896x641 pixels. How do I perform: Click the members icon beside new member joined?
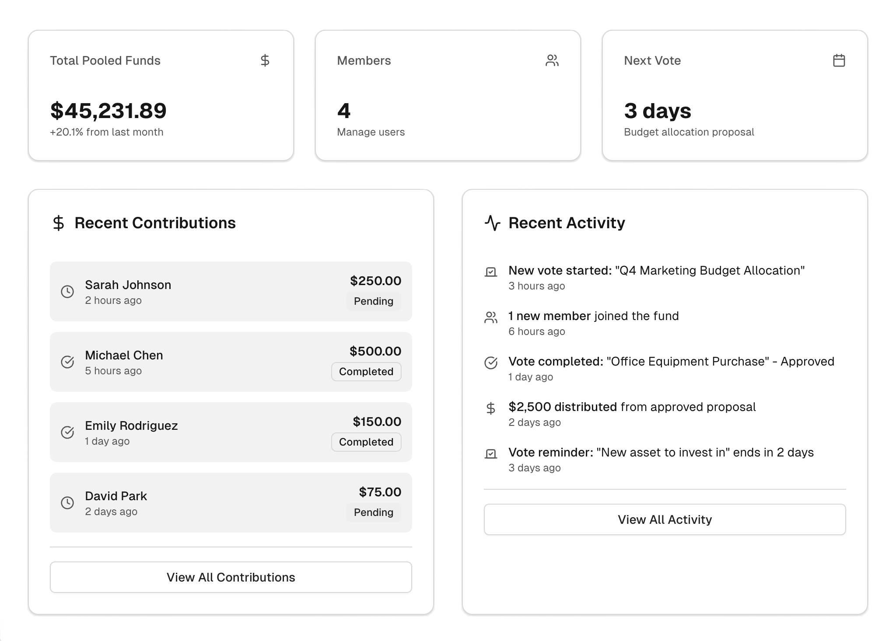tap(491, 317)
